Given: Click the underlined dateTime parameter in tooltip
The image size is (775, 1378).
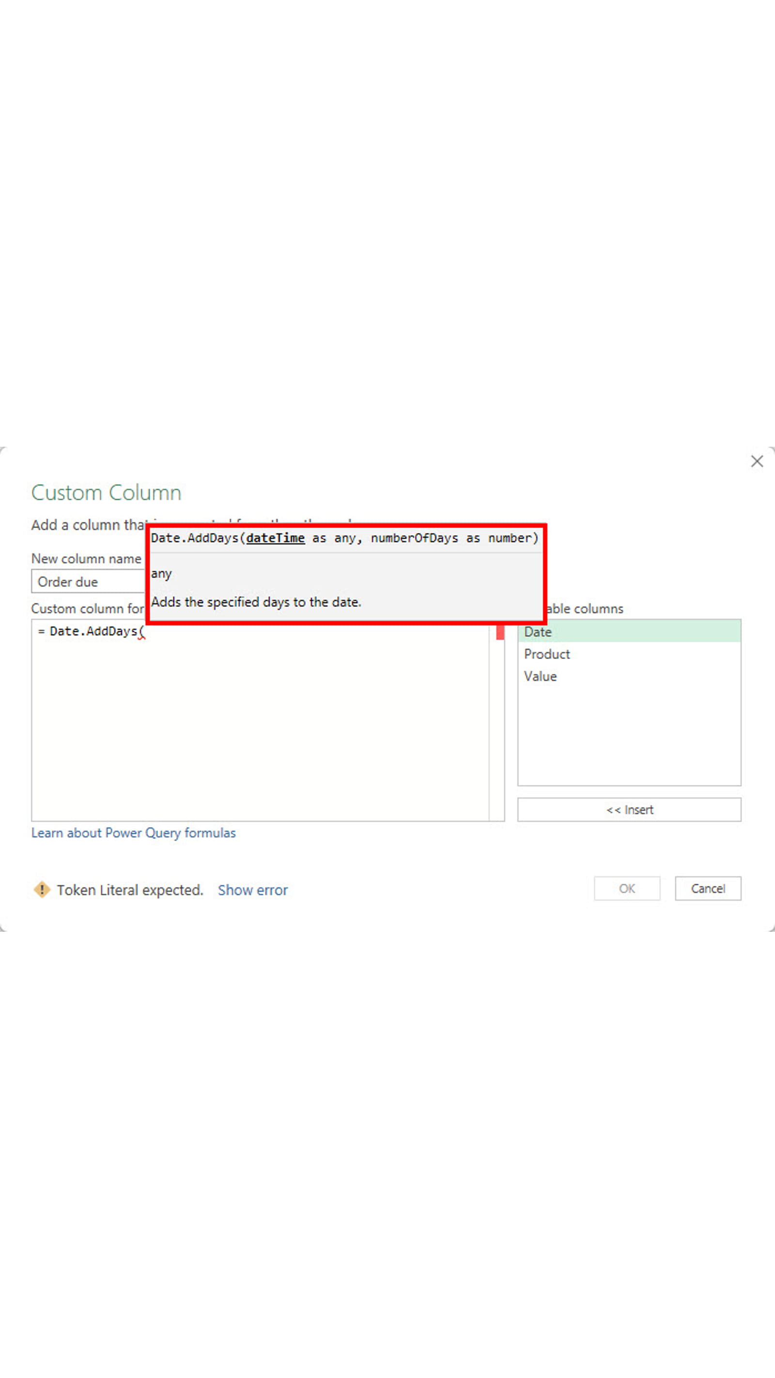Looking at the screenshot, I should (x=275, y=538).
